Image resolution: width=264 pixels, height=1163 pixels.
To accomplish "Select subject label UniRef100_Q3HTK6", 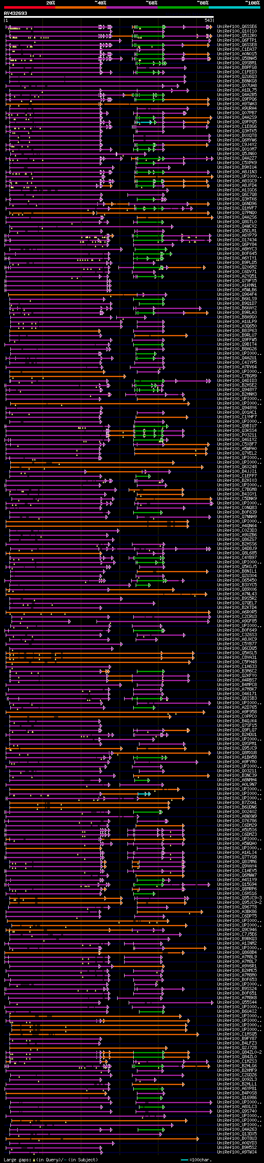I will click(237, 199).
